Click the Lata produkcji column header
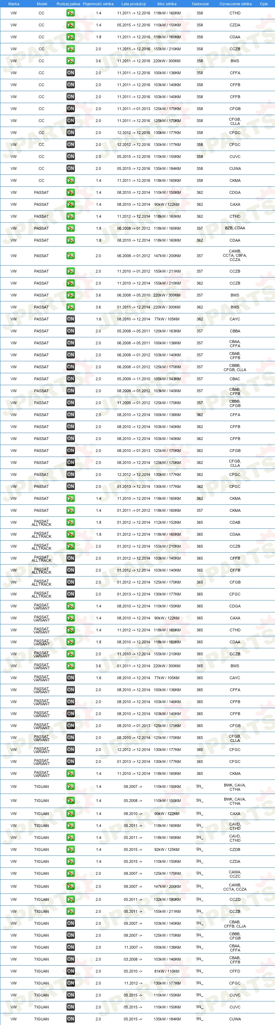 133,4
